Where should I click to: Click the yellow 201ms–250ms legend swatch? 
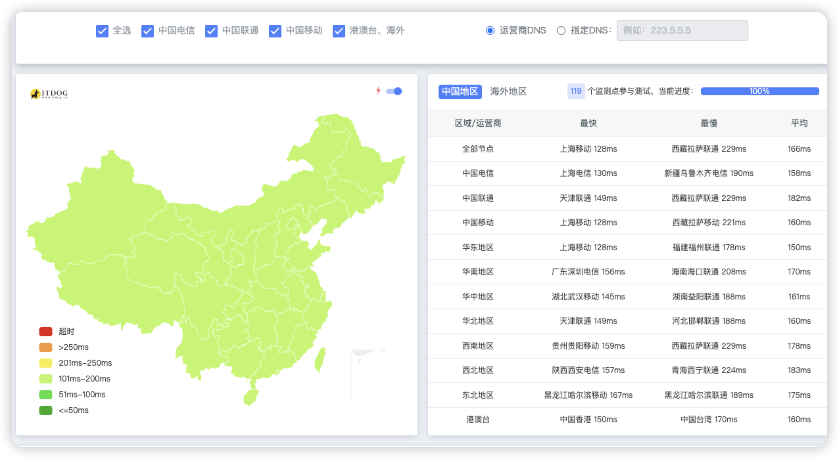pyautogui.click(x=45, y=363)
